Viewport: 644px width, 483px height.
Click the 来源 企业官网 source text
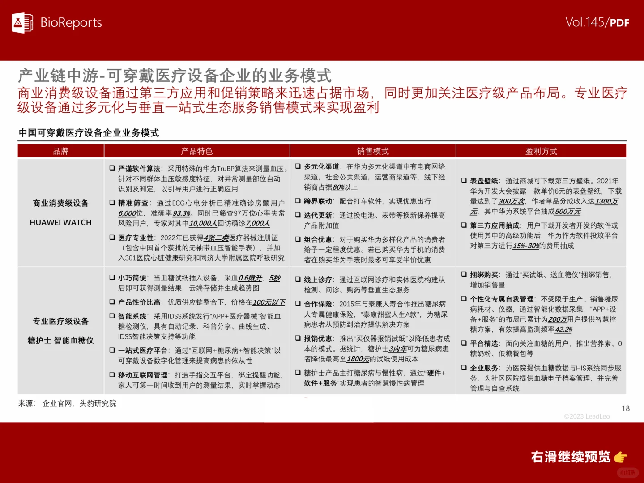point(67,403)
